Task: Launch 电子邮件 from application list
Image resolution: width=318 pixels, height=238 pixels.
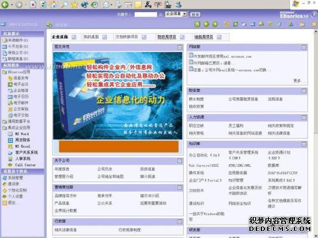Action: tap(18, 103)
